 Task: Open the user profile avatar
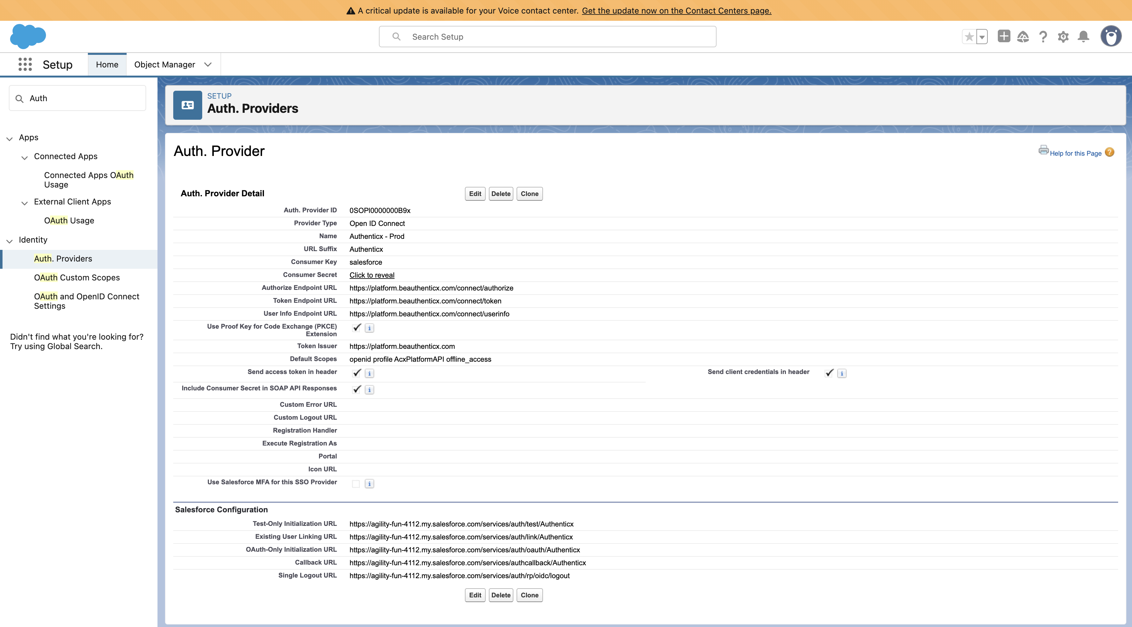click(x=1111, y=36)
